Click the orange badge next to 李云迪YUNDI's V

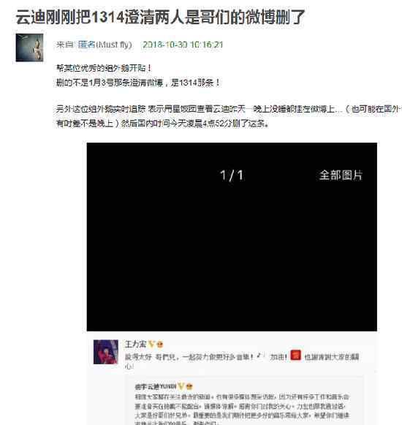pos(189,386)
